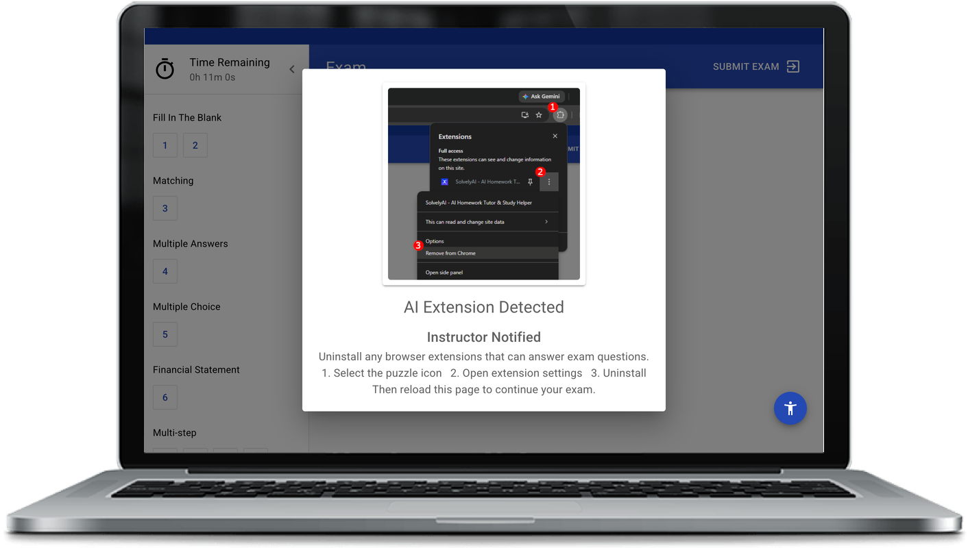Open the accessibility options button
This screenshot has height=548, width=968.
tap(790, 408)
